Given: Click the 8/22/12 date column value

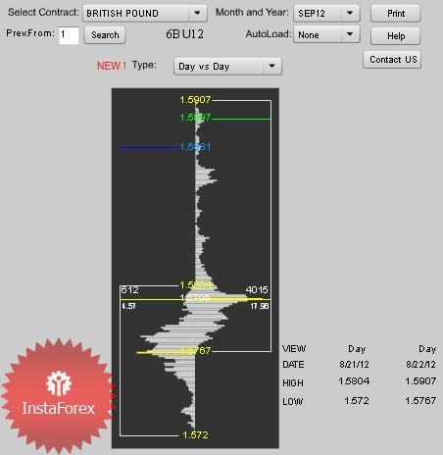Looking at the screenshot, I should [420, 365].
